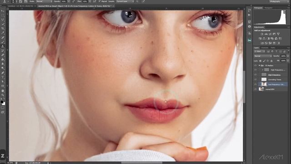The height and width of the screenshot is (164, 291).
Task: Add a Curves adjustment layer
Action: point(270,34)
